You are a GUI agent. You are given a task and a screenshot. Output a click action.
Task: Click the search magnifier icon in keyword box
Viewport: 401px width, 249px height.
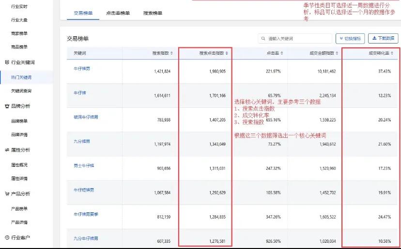point(263,39)
